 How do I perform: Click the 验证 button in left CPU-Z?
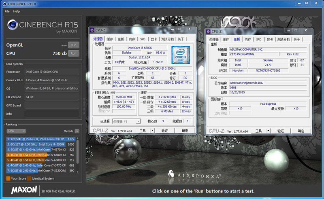[165, 131]
